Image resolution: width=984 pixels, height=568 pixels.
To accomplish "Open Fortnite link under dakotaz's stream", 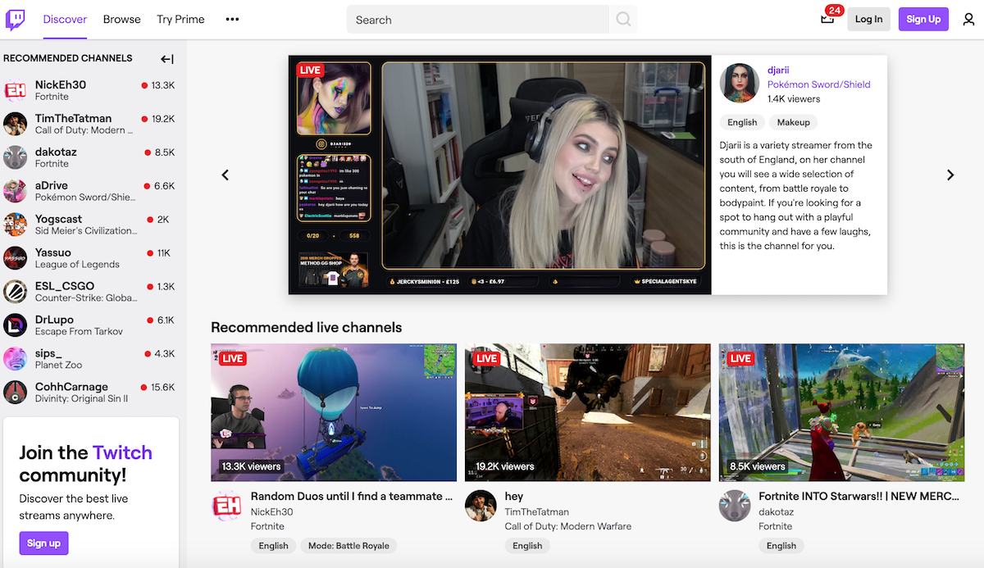I will [x=776, y=526].
